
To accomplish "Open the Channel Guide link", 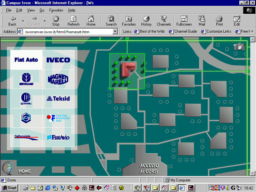I will [x=183, y=31].
